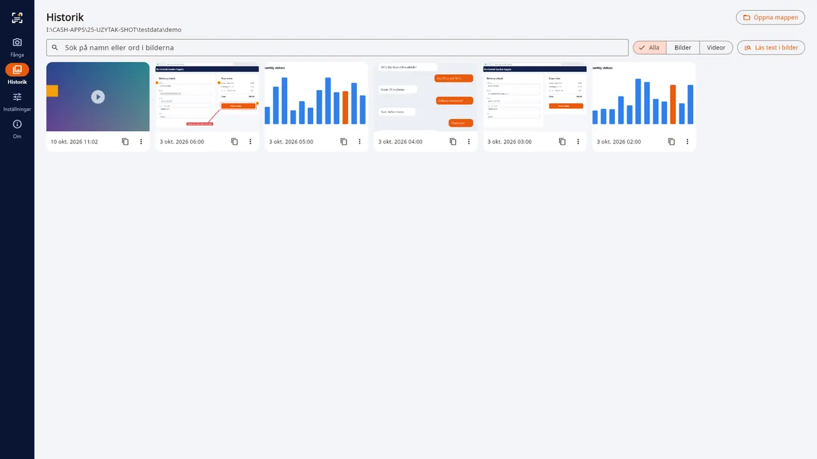Open more options for 10 okt. 2026 11:02
Screen dimensions: 817x459
pyautogui.click(x=141, y=141)
